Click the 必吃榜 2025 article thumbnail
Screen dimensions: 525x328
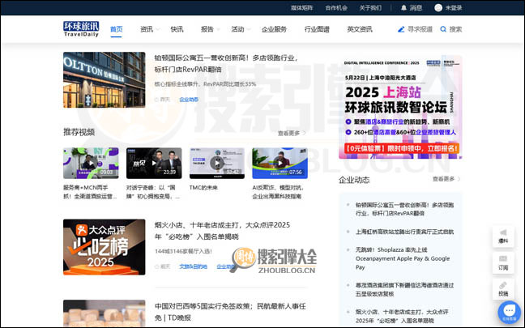(105, 247)
